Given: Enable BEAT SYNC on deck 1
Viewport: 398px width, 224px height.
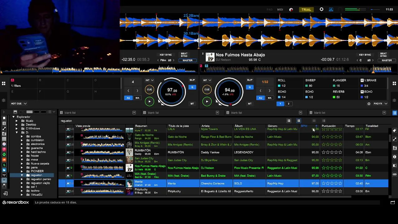Looking at the screenshot, I should (x=184, y=55).
